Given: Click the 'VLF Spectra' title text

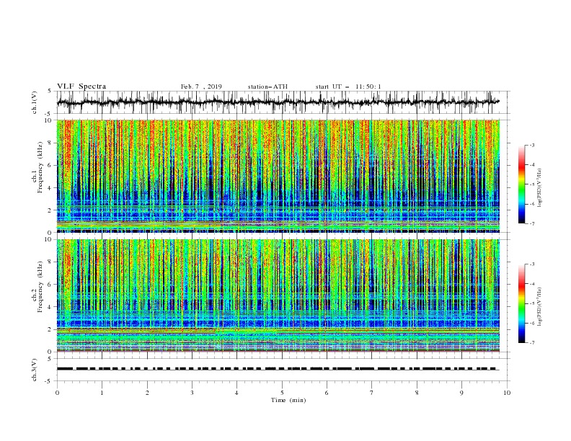Looking at the screenshot, I should pyautogui.click(x=81, y=86).
